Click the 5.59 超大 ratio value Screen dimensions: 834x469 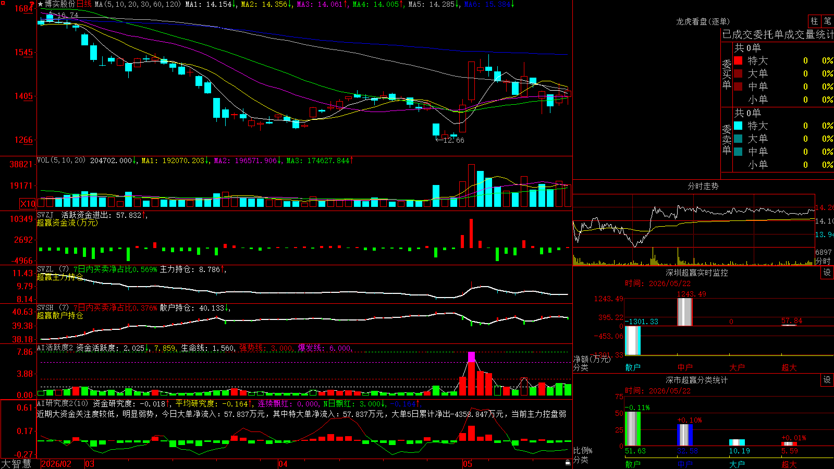[790, 451]
